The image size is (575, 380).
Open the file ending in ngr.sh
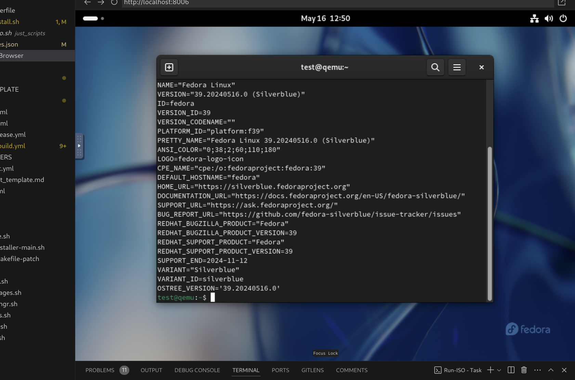(37, 304)
